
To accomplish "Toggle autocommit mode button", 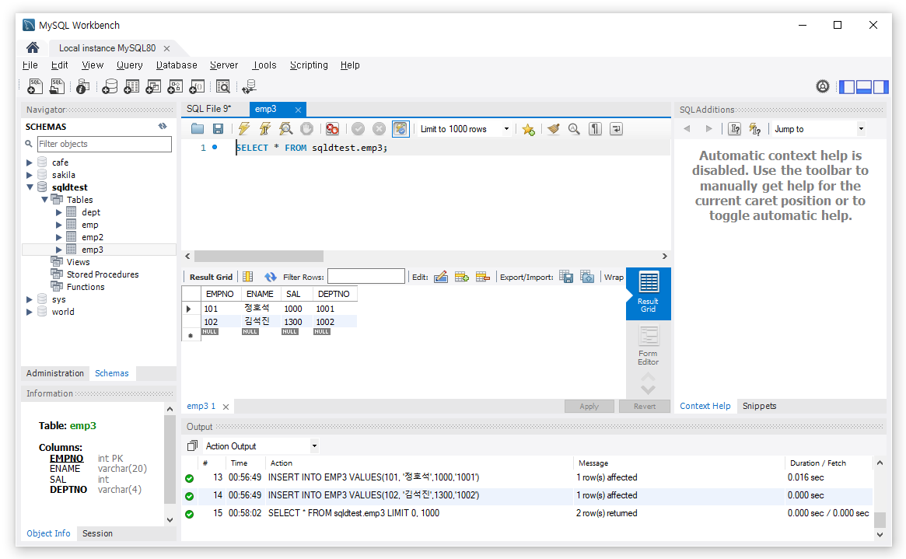I will [401, 129].
